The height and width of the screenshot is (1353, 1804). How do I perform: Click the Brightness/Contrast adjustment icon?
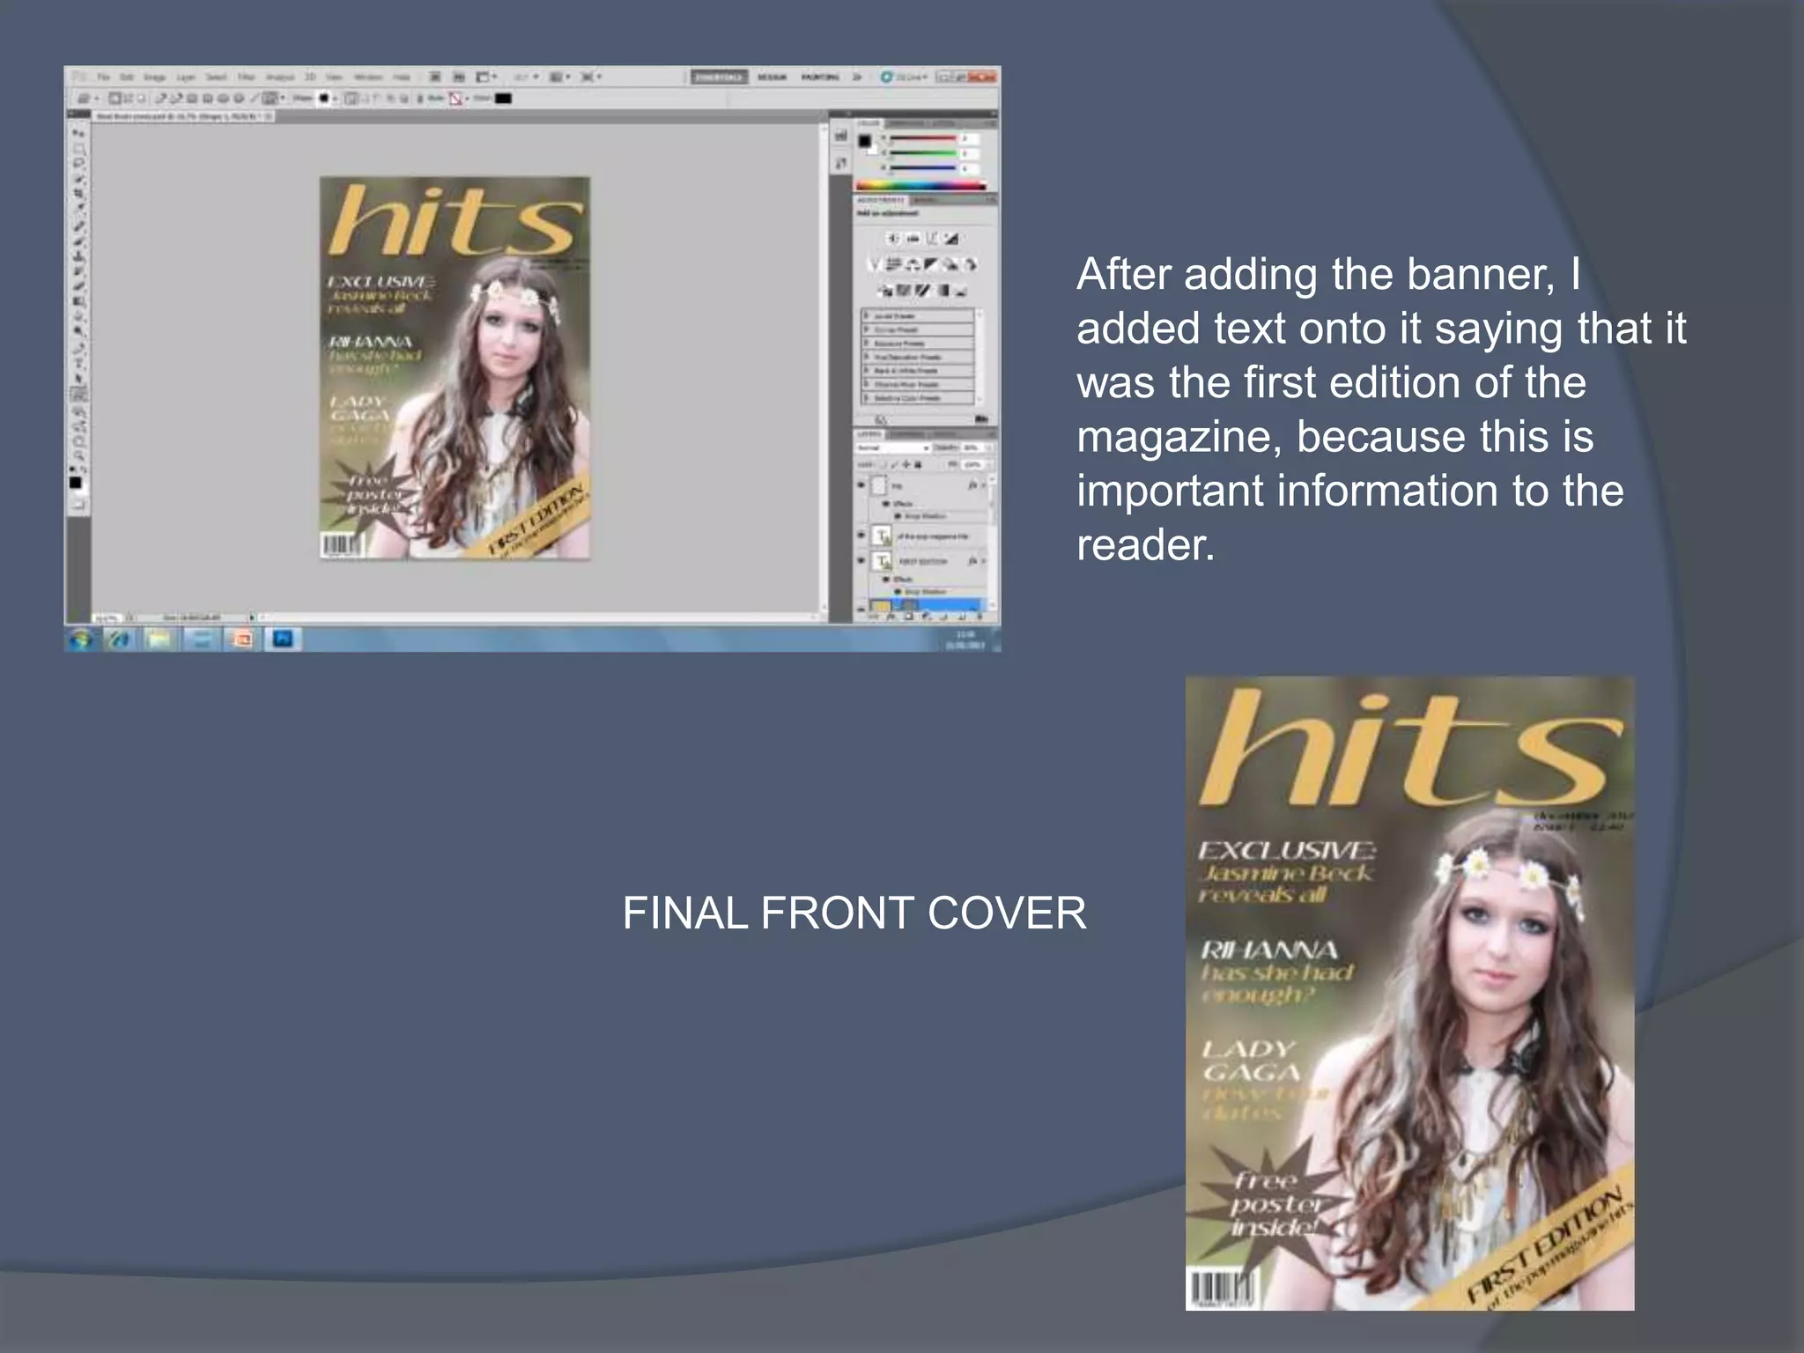click(892, 239)
